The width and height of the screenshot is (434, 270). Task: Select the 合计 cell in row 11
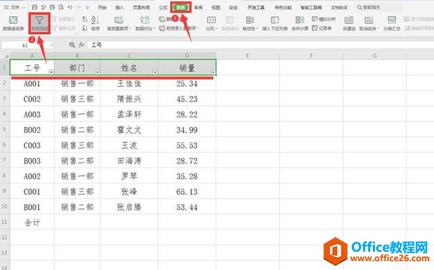(32, 222)
